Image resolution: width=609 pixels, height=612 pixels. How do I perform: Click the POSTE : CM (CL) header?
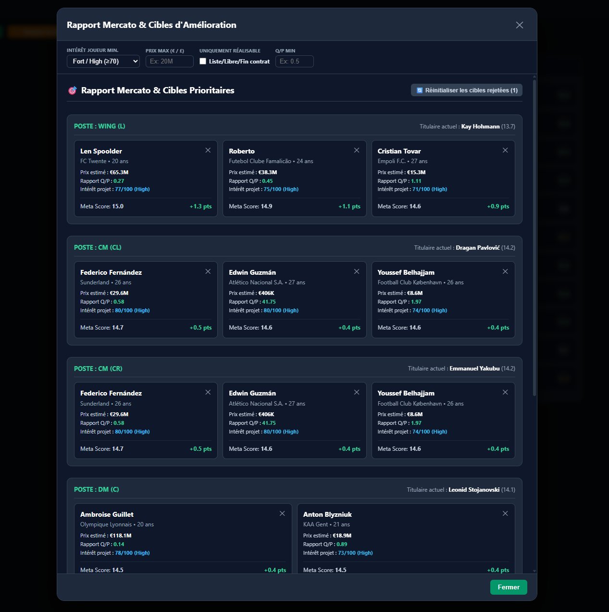click(98, 247)
